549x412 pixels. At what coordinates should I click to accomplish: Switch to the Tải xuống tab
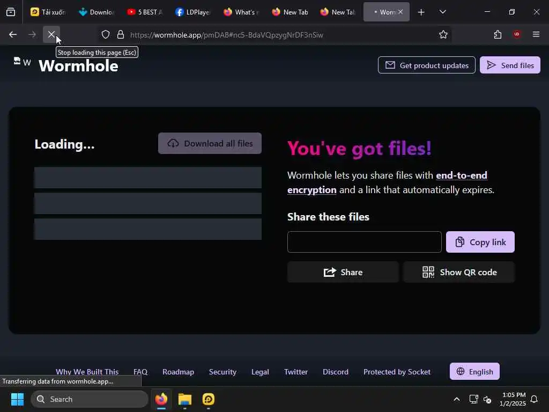[x=48, y=12]
